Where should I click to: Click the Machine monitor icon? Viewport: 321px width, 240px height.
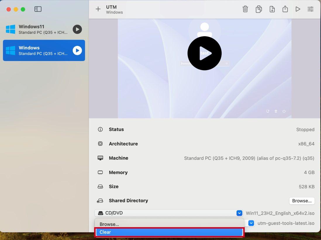coord(100,158)
